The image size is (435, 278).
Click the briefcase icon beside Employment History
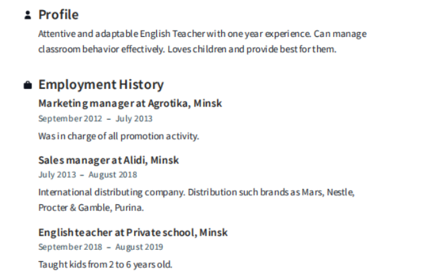(x=27, y=85)
